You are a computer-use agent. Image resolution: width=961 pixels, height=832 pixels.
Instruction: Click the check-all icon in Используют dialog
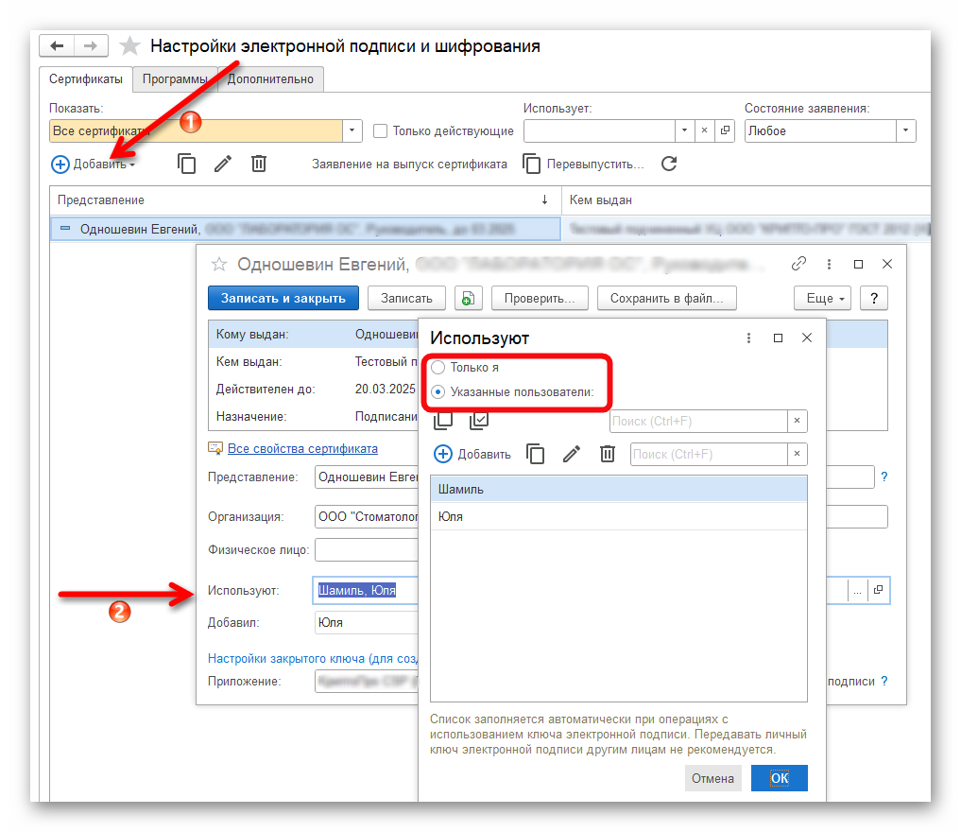tap(479, 421)
